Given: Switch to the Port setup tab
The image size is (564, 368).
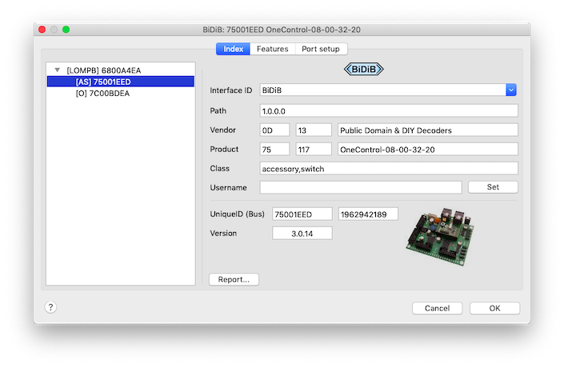Looking at the screenshot, I should [320, 49].
